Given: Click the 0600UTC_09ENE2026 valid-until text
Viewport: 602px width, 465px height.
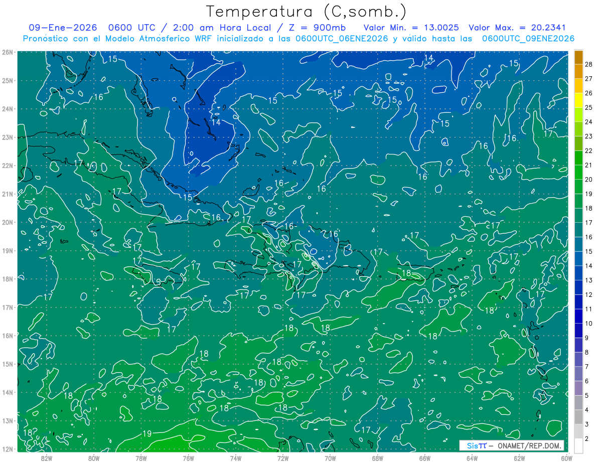Looking at the screenshot, I should pyautogui.click(x=528, y=39).
